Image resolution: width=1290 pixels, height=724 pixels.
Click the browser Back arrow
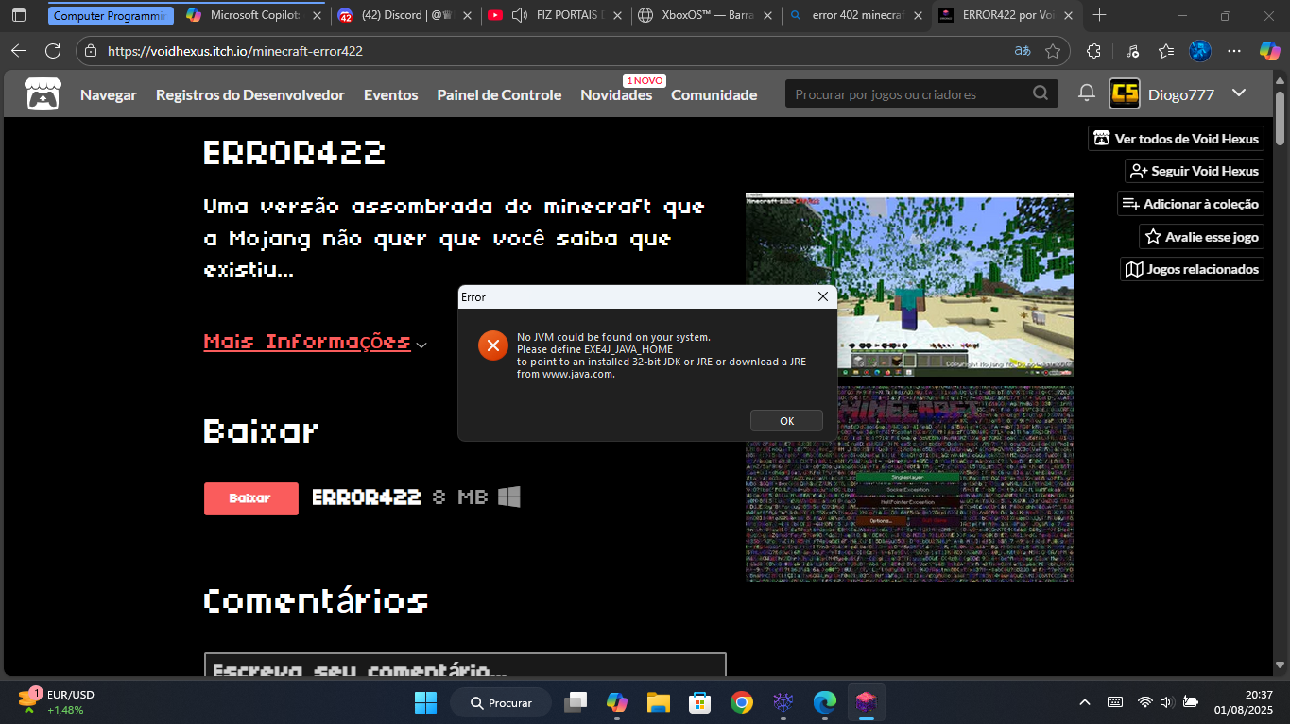pyautogui.click(x=19, y=51)
